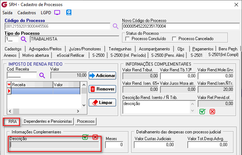242x155 pixels.
Task: Click the Novo Código do Processo field
Action: 181,26
